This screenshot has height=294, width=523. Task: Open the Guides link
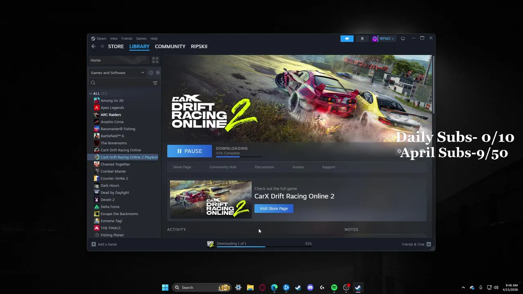coord(298,167)
